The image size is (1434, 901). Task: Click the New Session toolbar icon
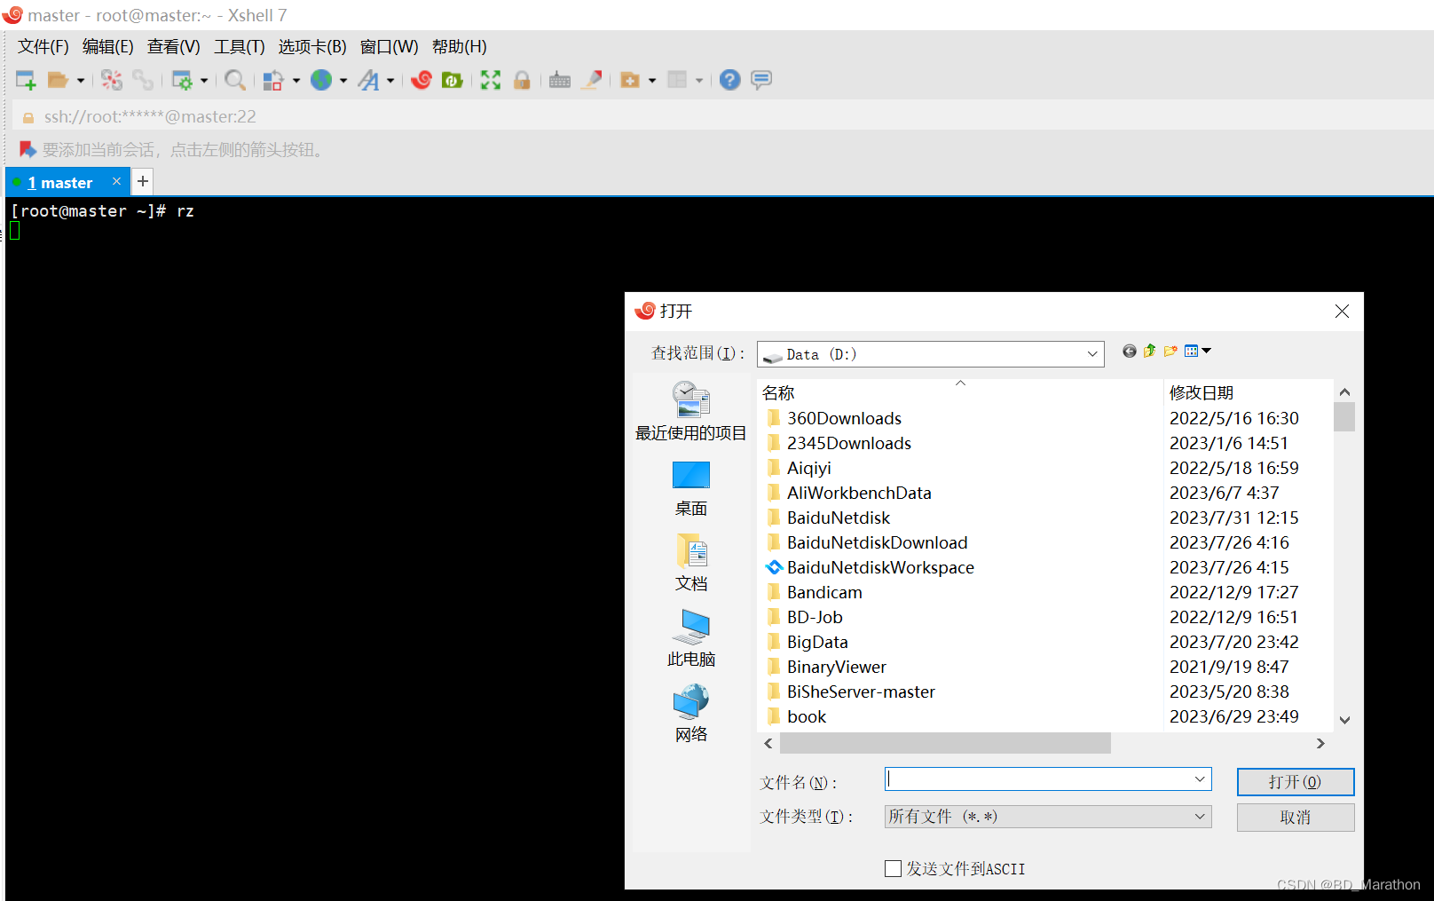[26, 80]
